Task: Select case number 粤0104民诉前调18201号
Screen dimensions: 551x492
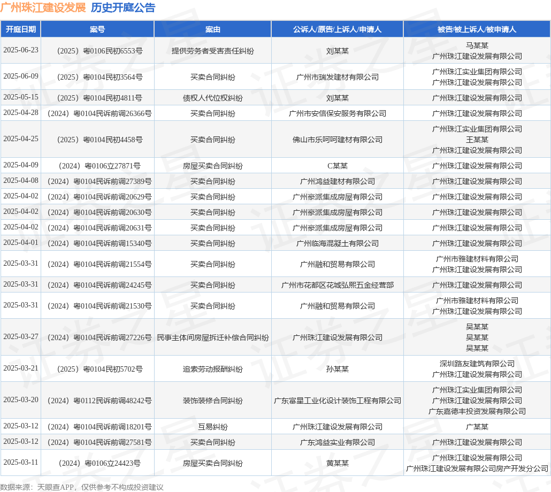Action: tap(100, 427)
